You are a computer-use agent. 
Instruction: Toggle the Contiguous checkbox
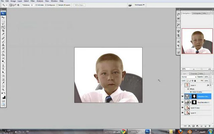46,5
